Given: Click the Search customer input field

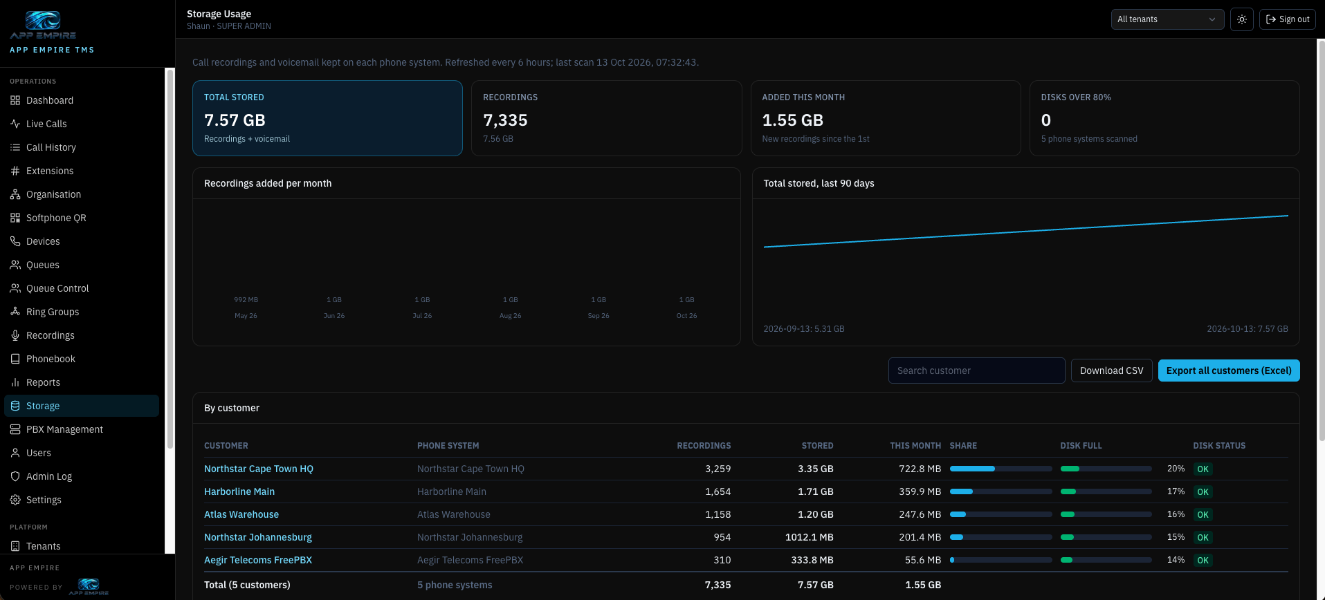Looking at the screenshot, I should click(976, 371).
